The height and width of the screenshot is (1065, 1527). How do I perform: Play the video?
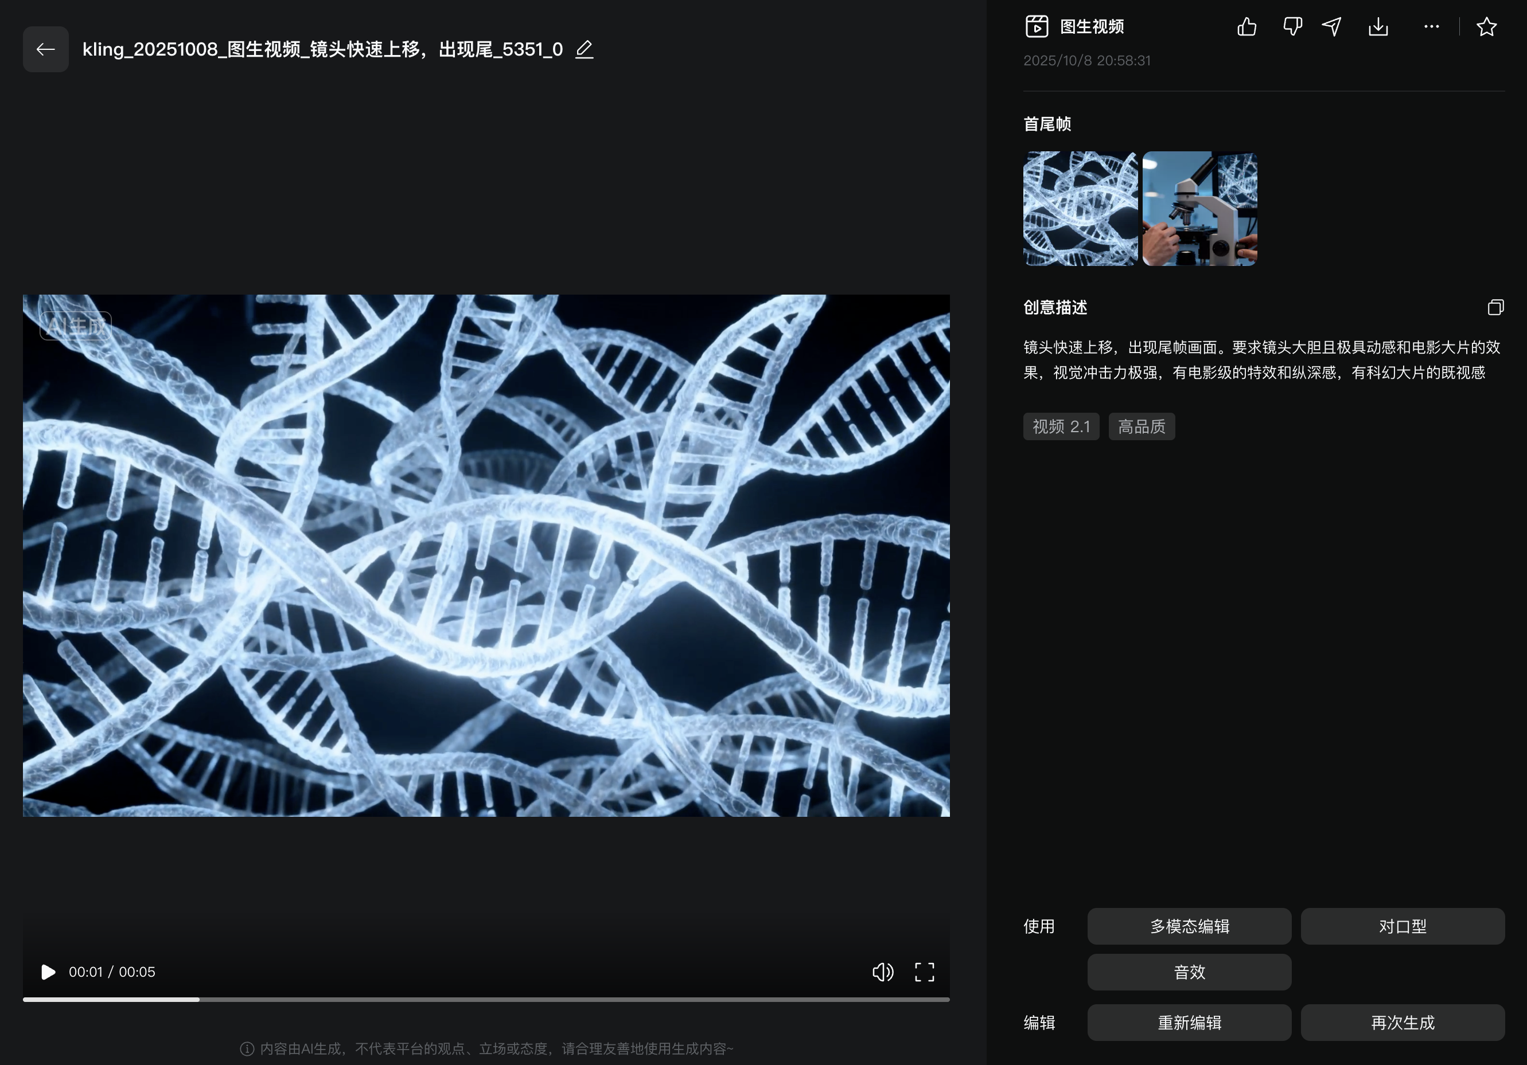coord(48,972)
